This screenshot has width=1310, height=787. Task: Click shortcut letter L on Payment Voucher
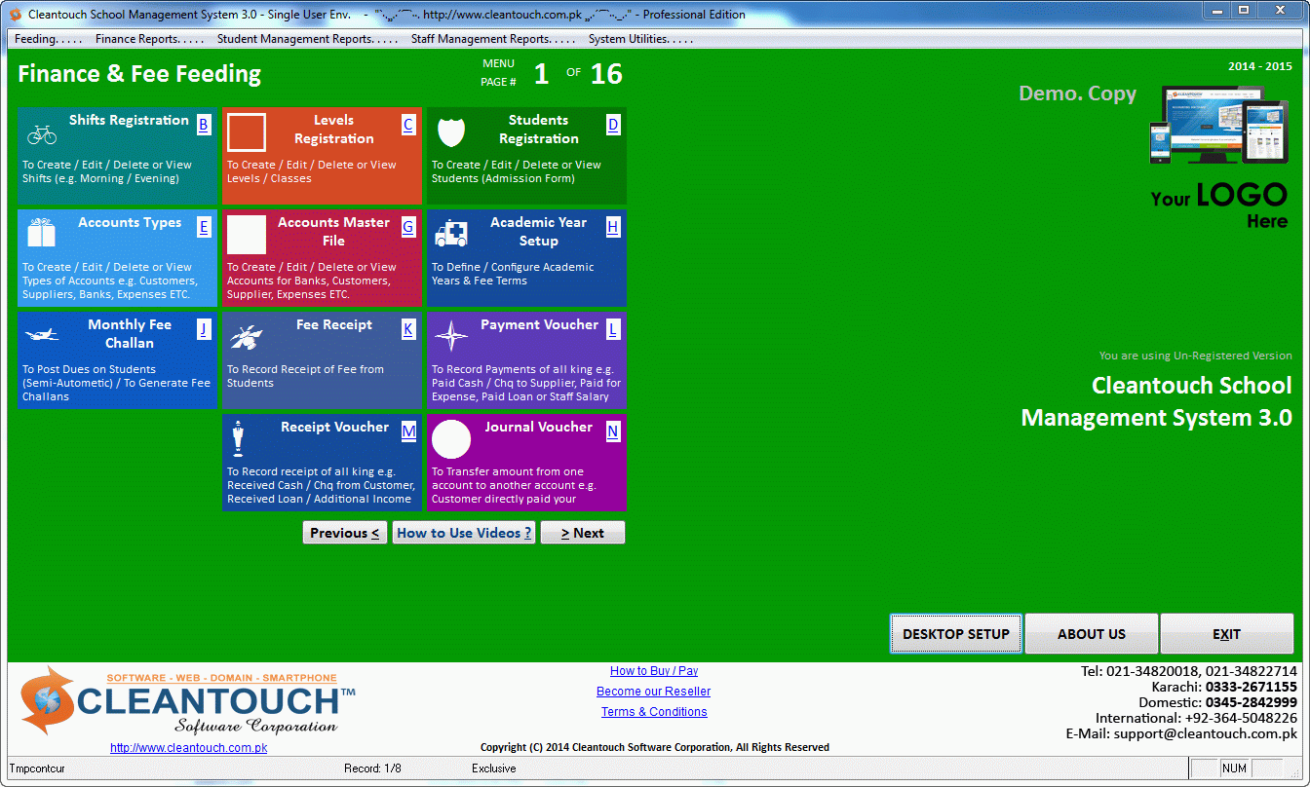click(613, 329)
